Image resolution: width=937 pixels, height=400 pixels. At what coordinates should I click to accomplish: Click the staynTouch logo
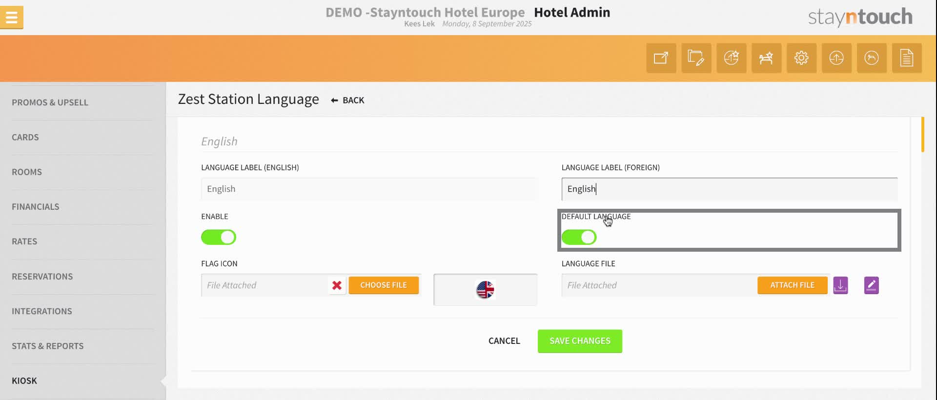click(x=860, y=17)
